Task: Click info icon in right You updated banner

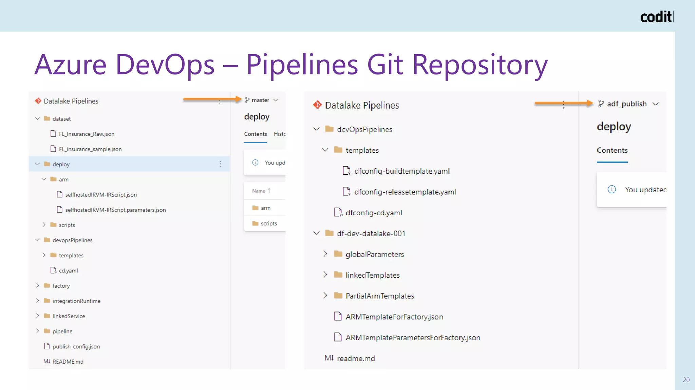Action: click(612, 189)
